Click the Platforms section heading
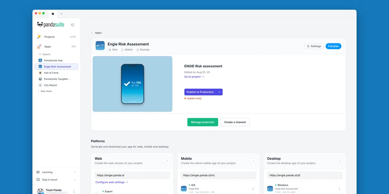This screenshot has height=194, width=389. point(98,141)
